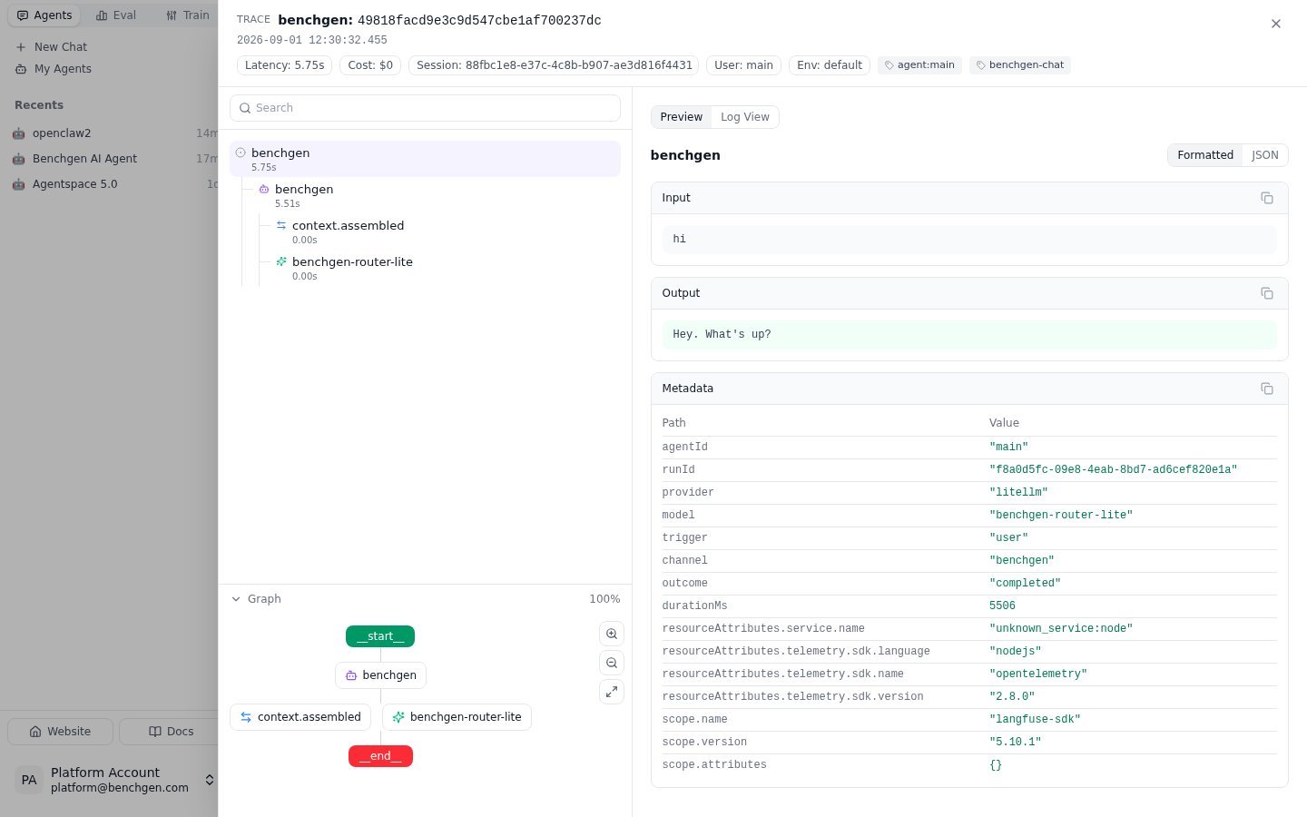Click the scope.version value "5.10.1"

pos(1015,742)
